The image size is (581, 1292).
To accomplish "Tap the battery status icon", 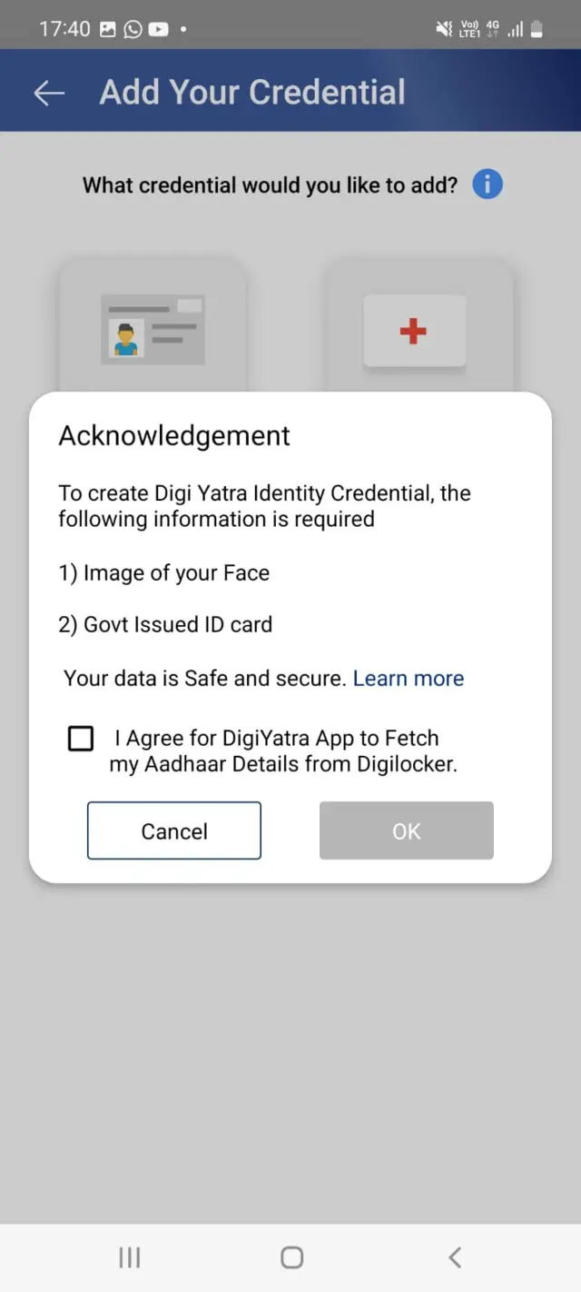I will [x=536, y=28].
